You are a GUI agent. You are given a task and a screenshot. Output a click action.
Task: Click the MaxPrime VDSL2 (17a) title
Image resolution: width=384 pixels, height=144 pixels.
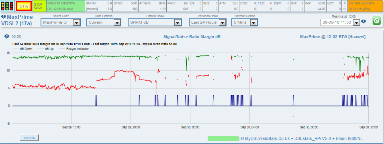point(17,20)
